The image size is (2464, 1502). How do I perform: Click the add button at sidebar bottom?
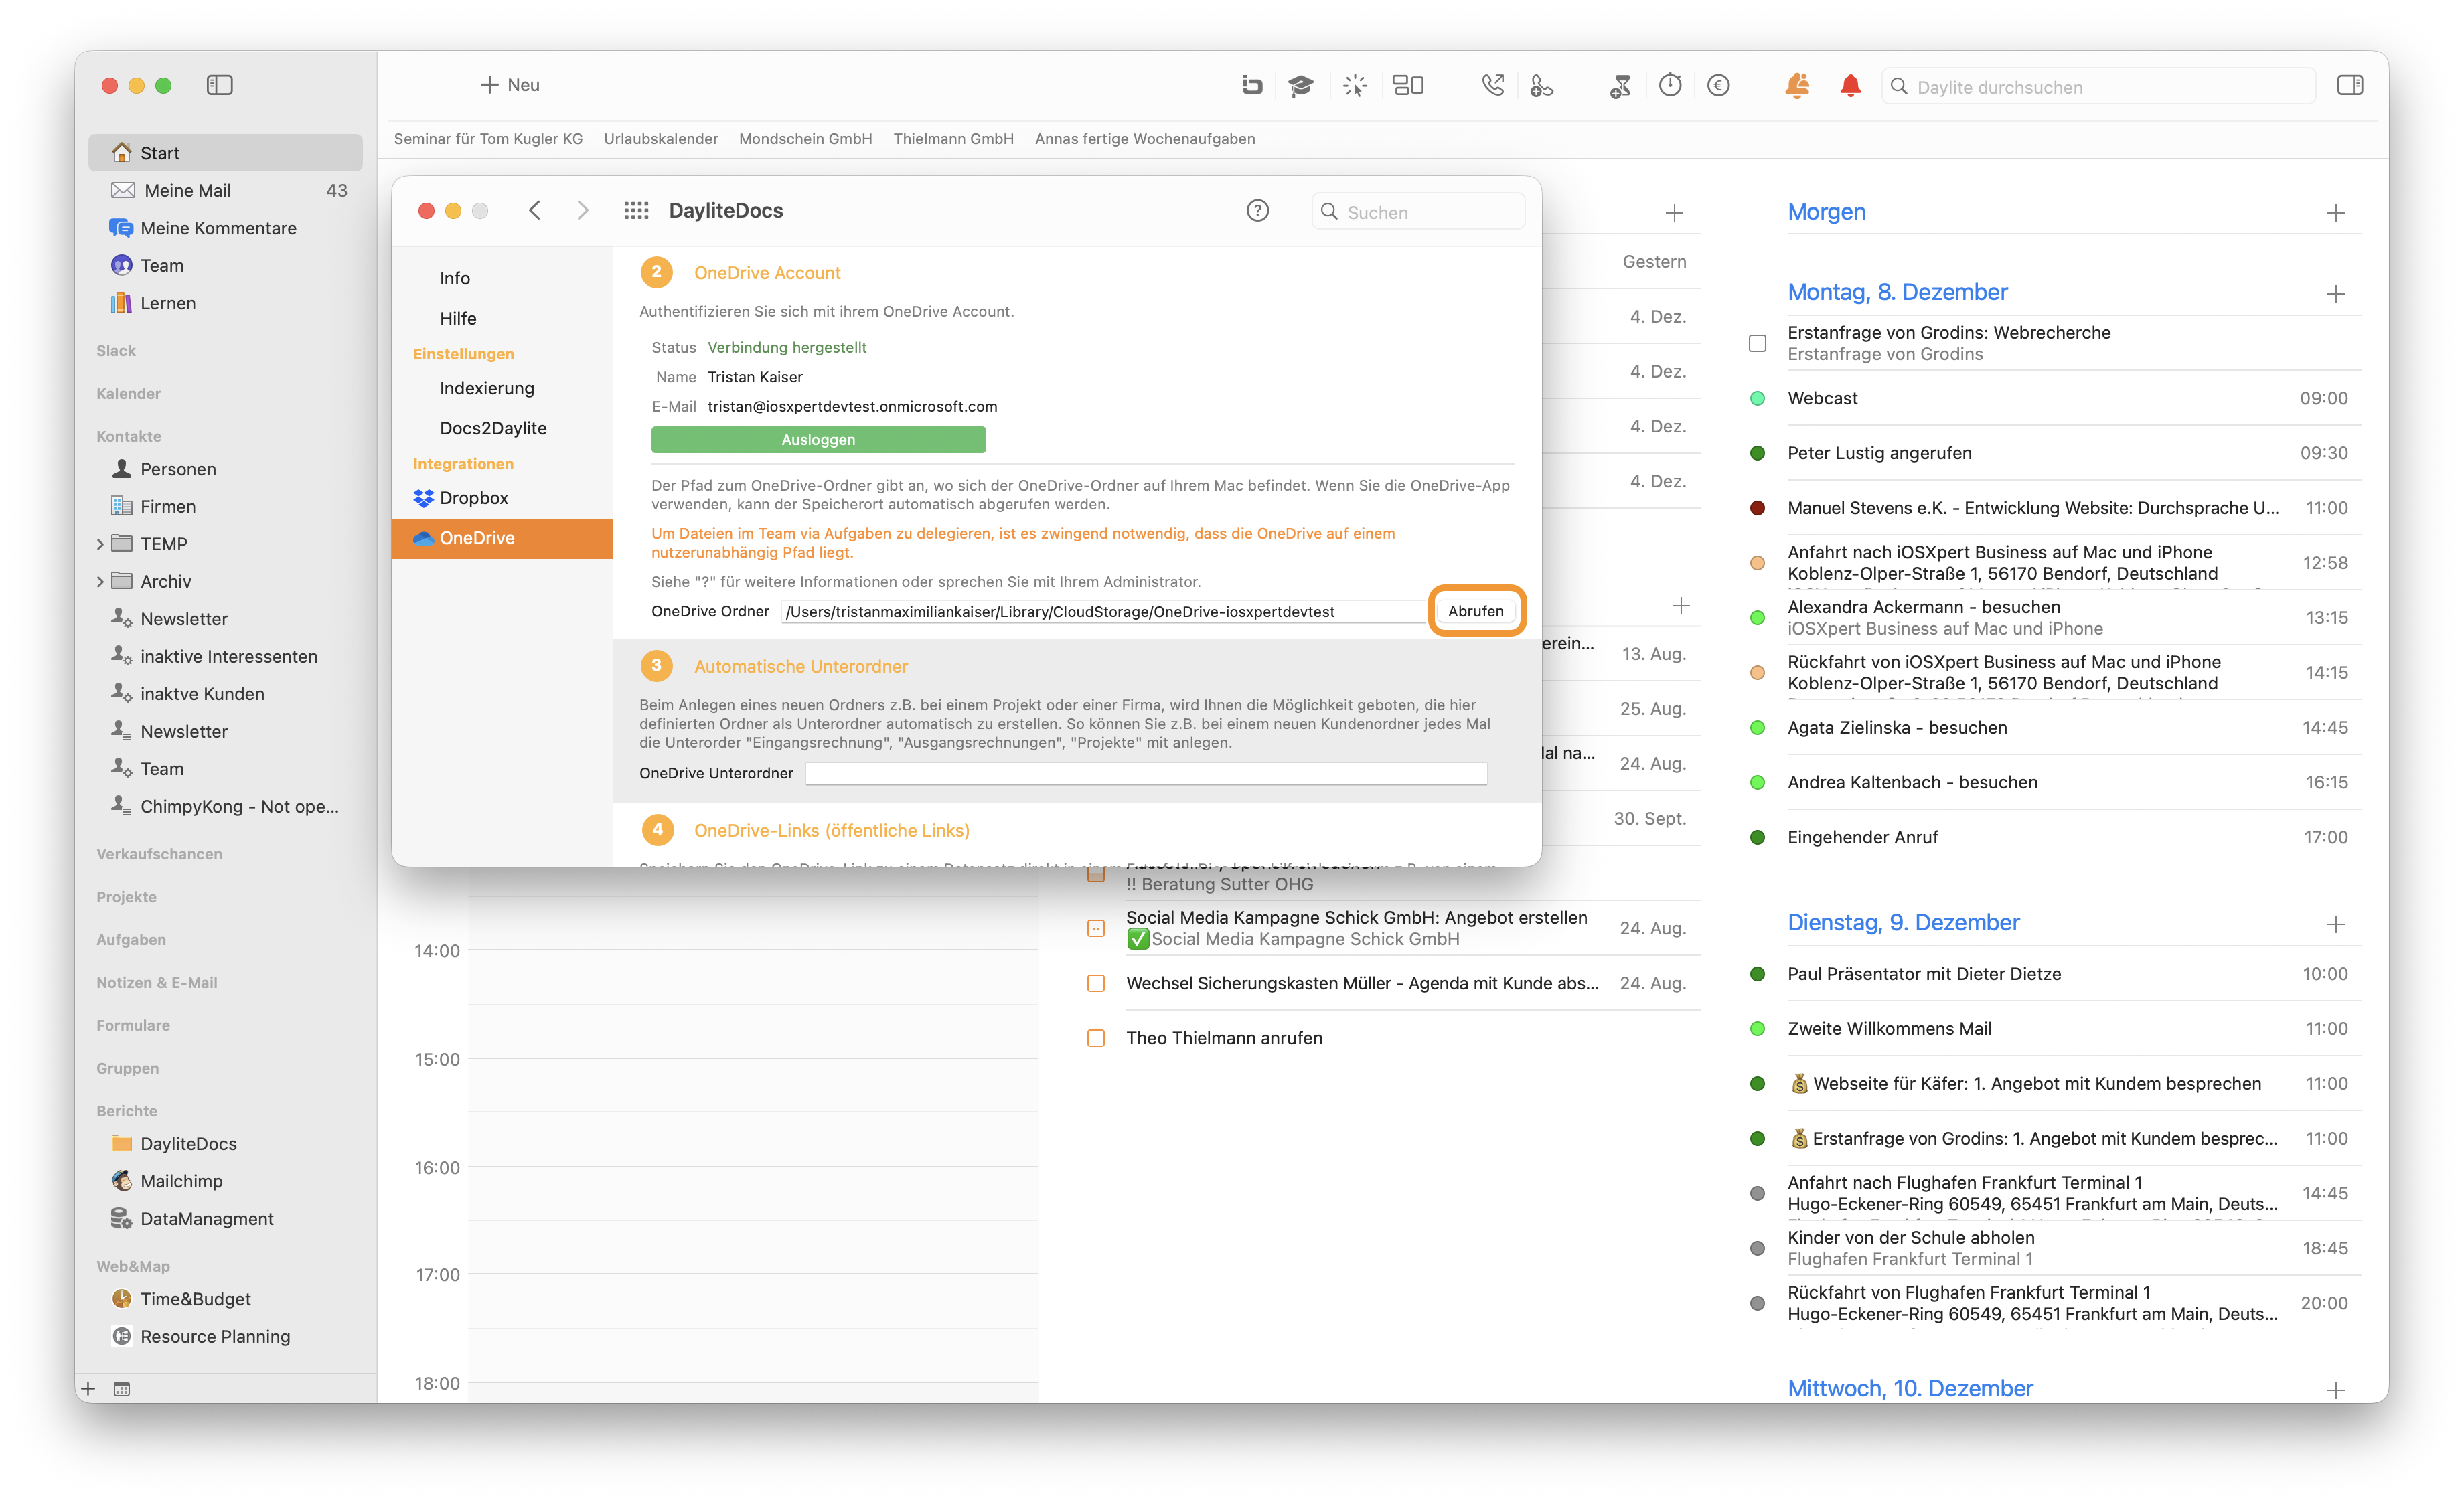coord(88,1388)
